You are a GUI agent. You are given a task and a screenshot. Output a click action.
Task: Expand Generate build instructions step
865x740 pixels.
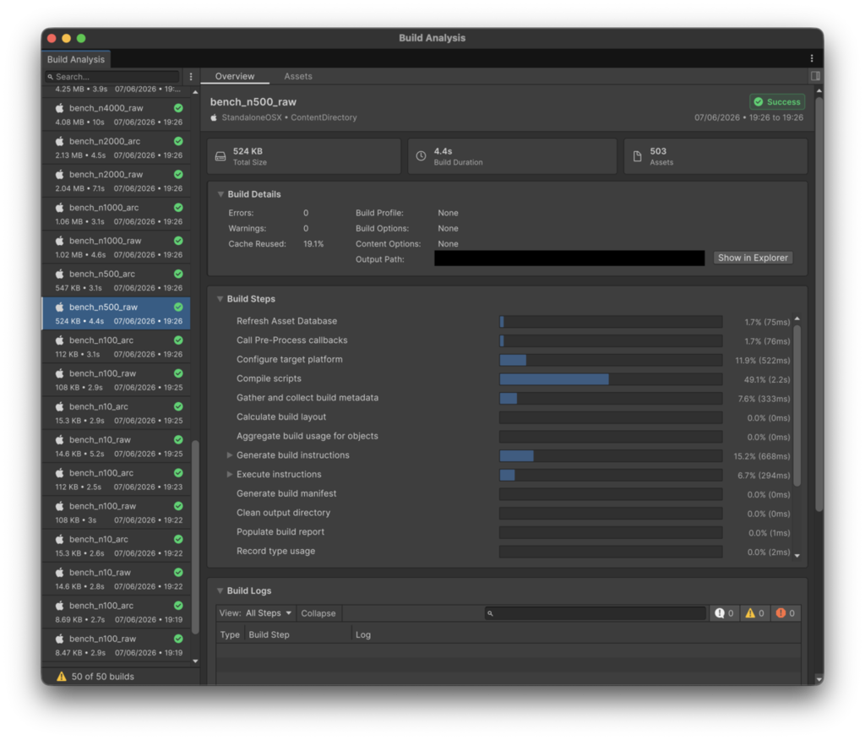(x=230, y=455)
